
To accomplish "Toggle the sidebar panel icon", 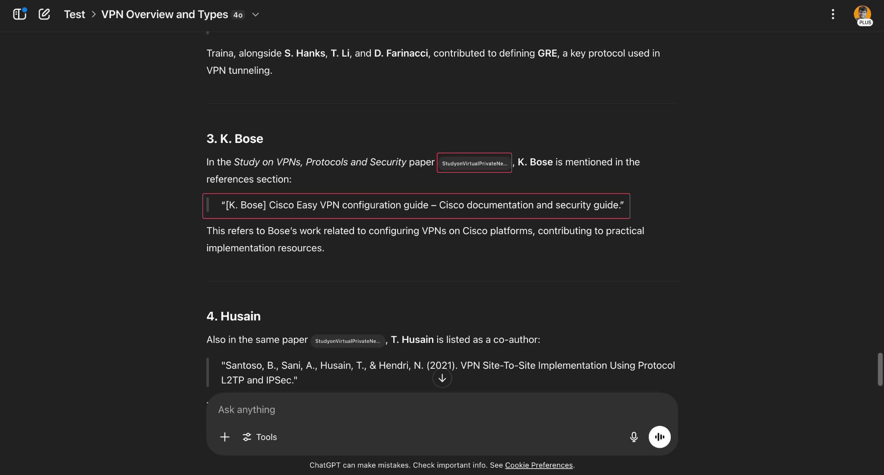I will point(19,14).
